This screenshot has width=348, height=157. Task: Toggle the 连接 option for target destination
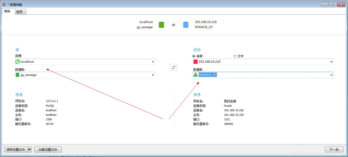click(x=194, y=56)
